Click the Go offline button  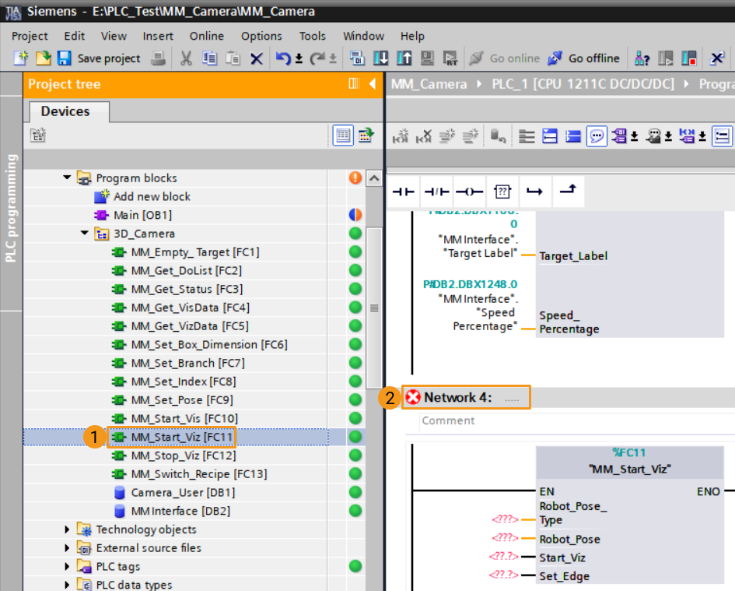coord(585,58)
